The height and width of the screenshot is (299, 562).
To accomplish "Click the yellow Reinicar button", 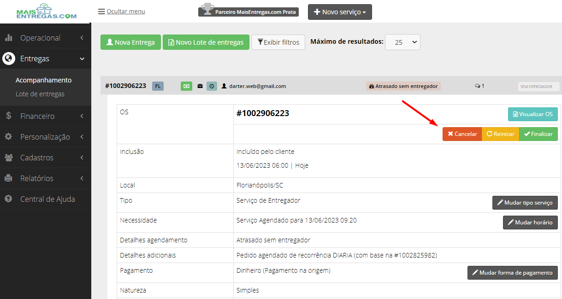I will 500,134.
